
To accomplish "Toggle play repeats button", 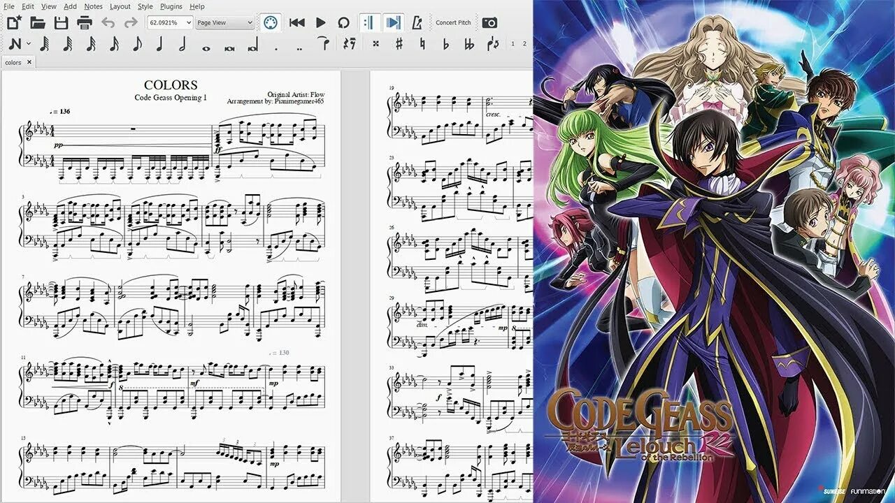I will tap(369, 23).
